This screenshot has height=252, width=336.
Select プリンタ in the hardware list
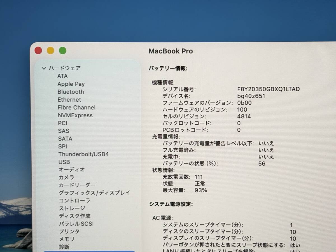click(69, 232)
